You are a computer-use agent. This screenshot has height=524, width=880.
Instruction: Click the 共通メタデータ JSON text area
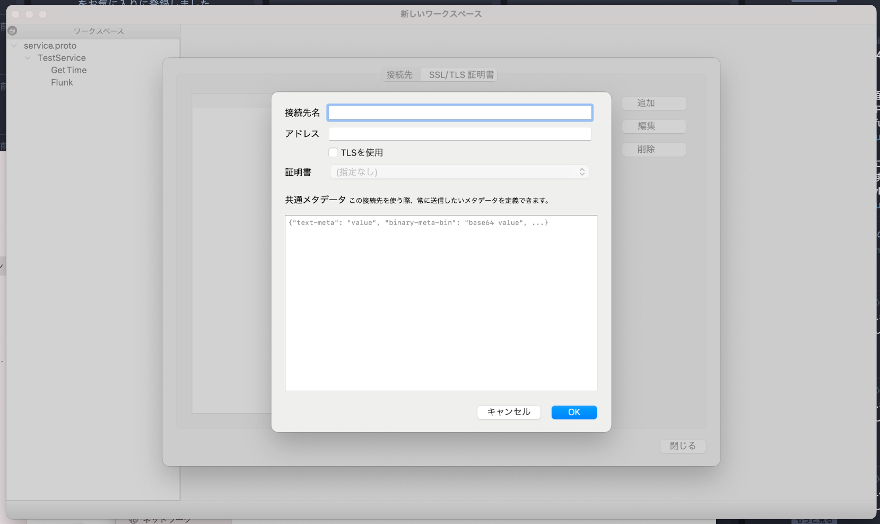441,303
